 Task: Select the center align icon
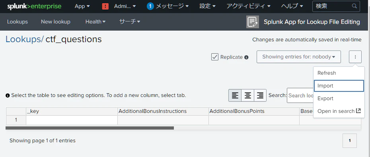[x=247, y=95]
